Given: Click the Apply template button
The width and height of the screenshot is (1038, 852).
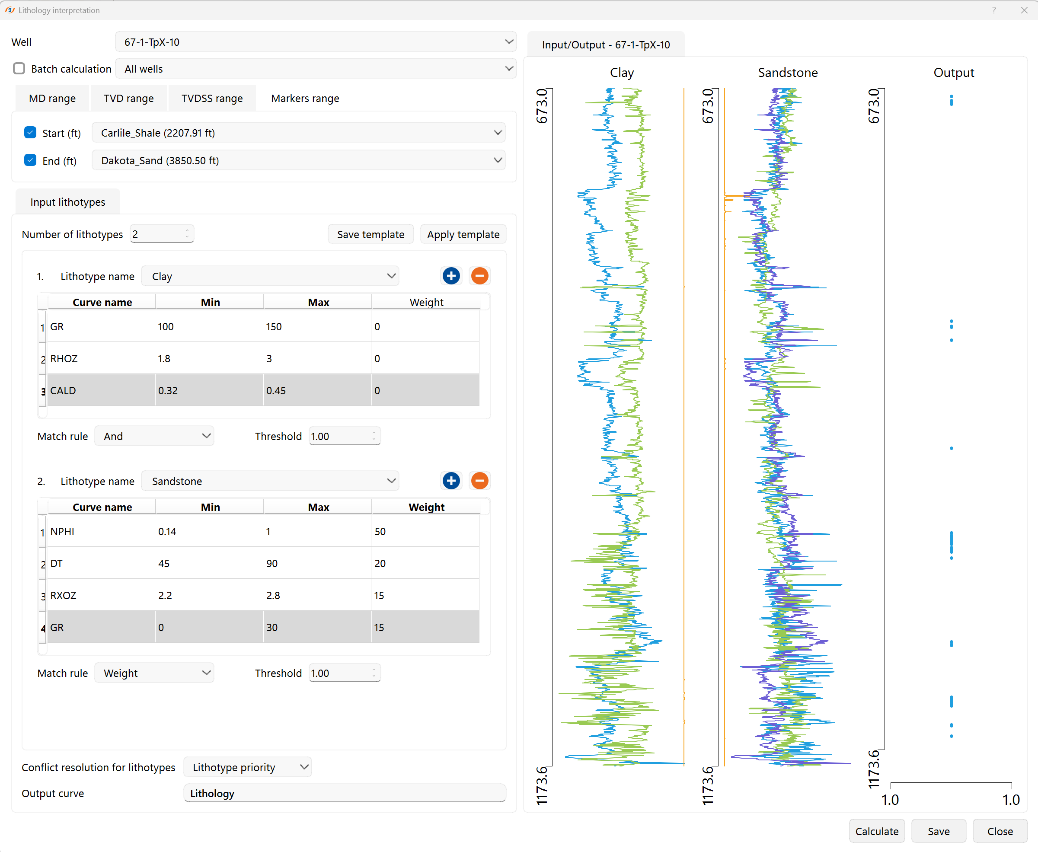Looking at the screenshot, I should (x=463, y=234).
